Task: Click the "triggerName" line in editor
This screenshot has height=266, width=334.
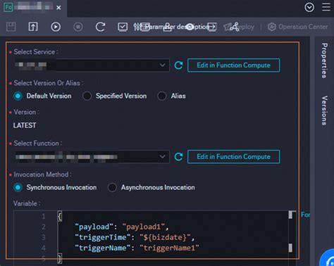Action: (x=137, y=248)
